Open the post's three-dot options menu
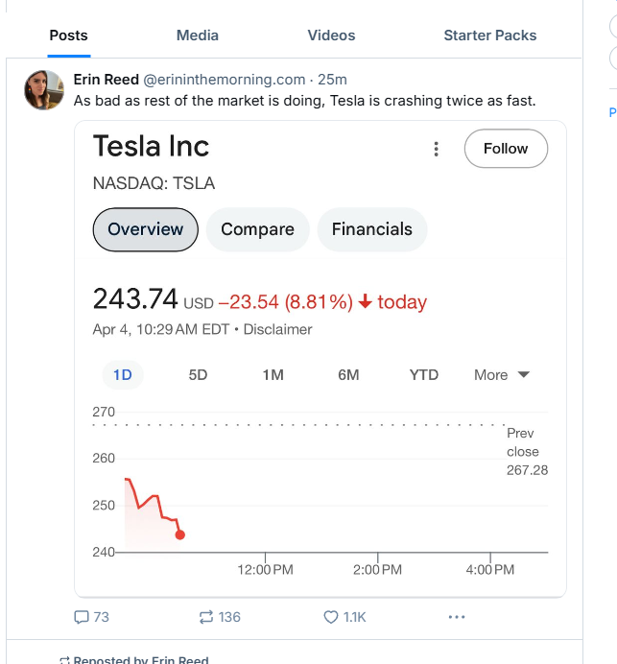The width and height of the screenshot is (617, 664). coord(456,617)
